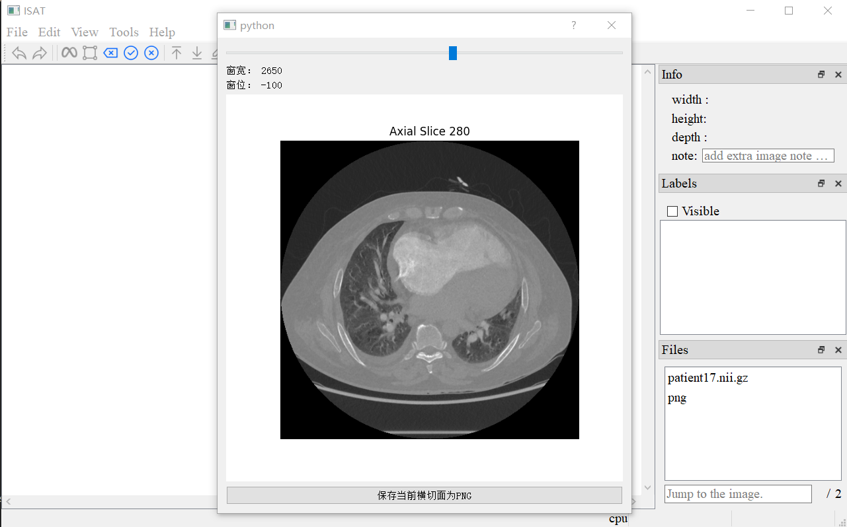Image resolution: width=847 pixels, height=527 pixels.
Task: Select the Redo tool in the toolbar
Action: 40,53
